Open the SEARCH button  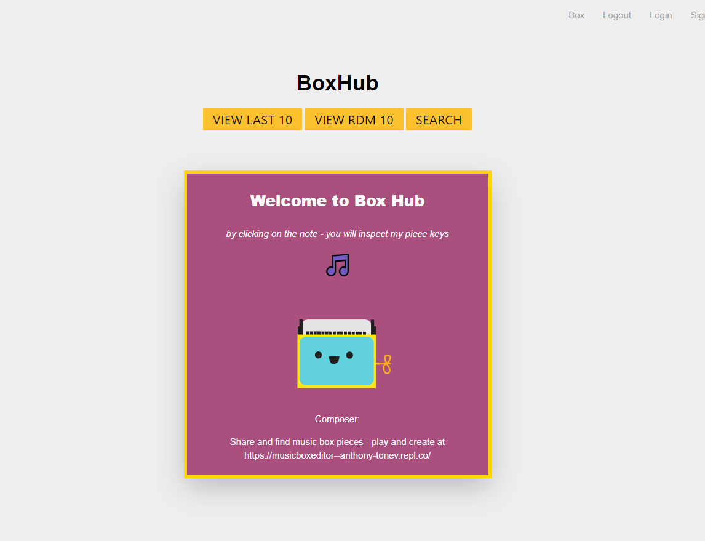pyautogui.click(x=439, y=119)
